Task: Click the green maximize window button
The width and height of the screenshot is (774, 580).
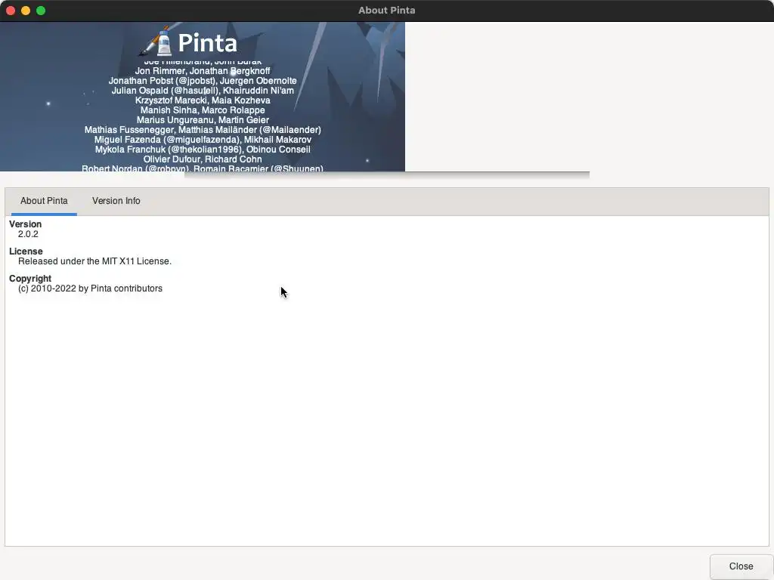Action: coord(41,11)
